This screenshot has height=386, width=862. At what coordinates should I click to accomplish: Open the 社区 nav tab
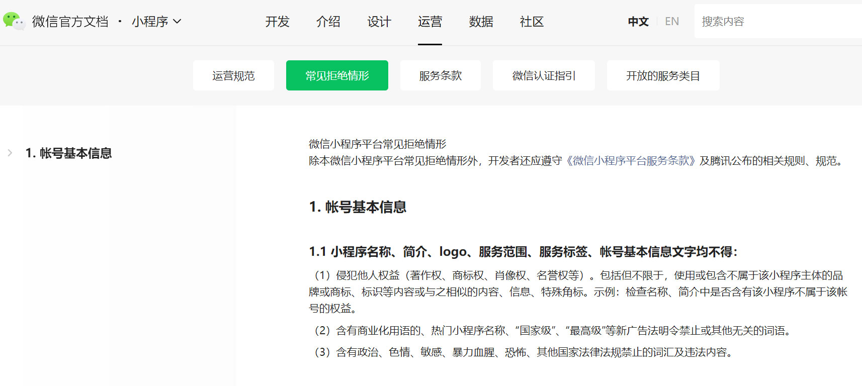click(532, 22)
